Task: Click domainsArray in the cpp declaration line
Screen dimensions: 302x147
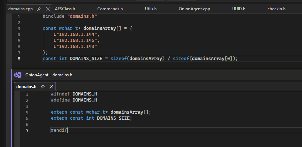Action: 100,28
